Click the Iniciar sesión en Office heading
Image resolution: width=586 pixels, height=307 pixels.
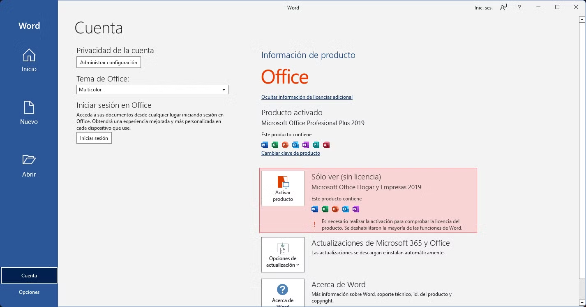click(x=114, y=105)
